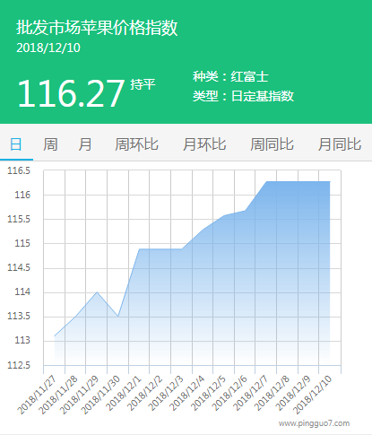Click the x-axis label 2018/11/30
This screenshot has width=372, height=435.
click(100, 395)
